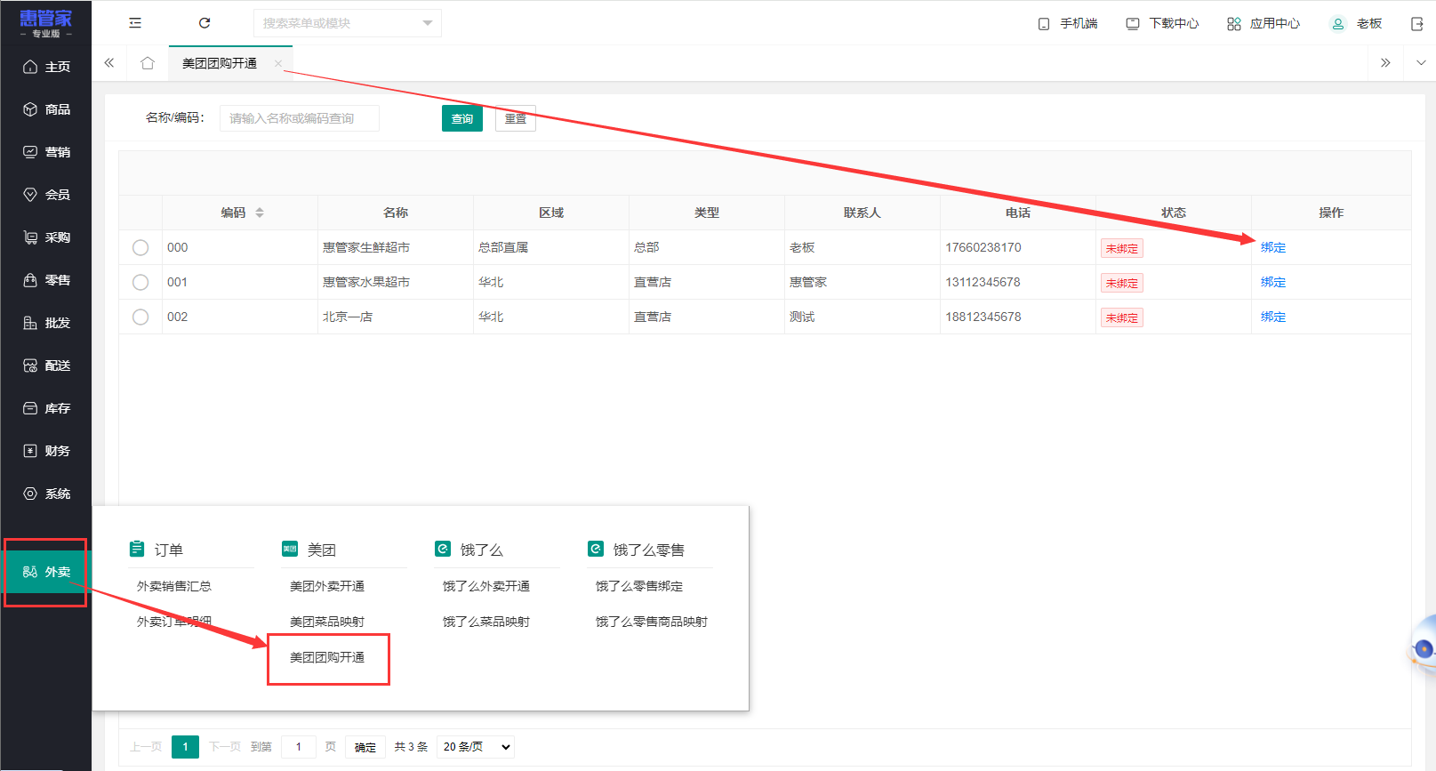Open 饿了么零售商品映射 menu entry
The image size is (1436, 771).
point(652,622)
